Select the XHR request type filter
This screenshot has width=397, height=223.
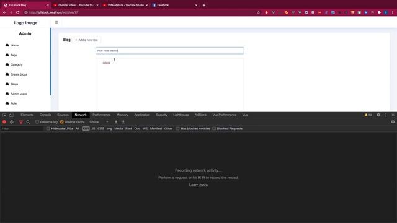86,129
